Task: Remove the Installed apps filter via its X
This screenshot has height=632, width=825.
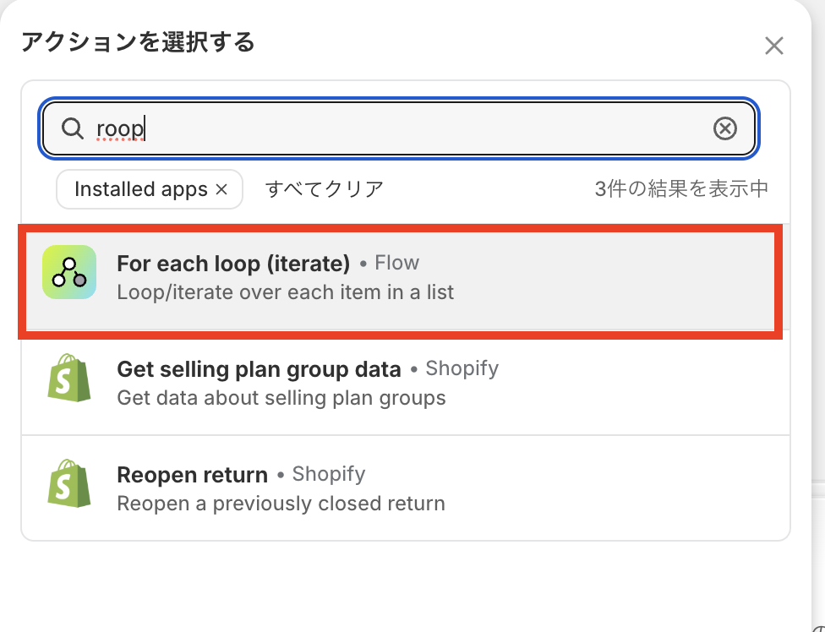Action: (222, 189)
